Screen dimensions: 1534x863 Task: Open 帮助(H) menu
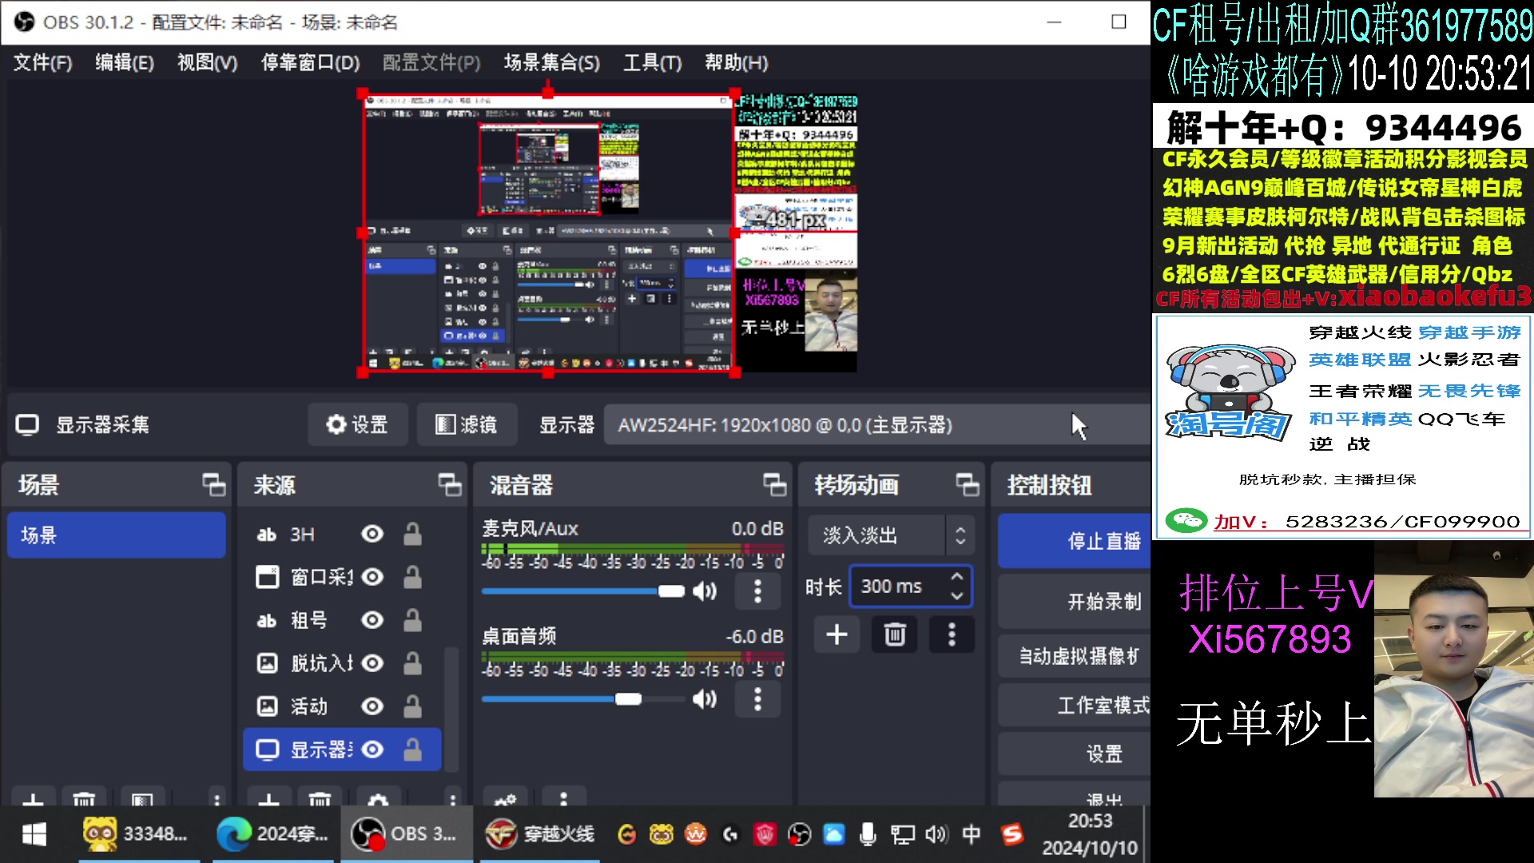pyautogui.click(x=737, y=62)
